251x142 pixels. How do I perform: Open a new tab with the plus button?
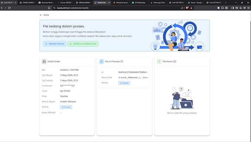point(226,3)
